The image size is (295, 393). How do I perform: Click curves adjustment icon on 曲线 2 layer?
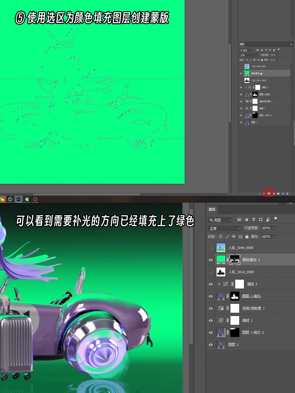225,284
